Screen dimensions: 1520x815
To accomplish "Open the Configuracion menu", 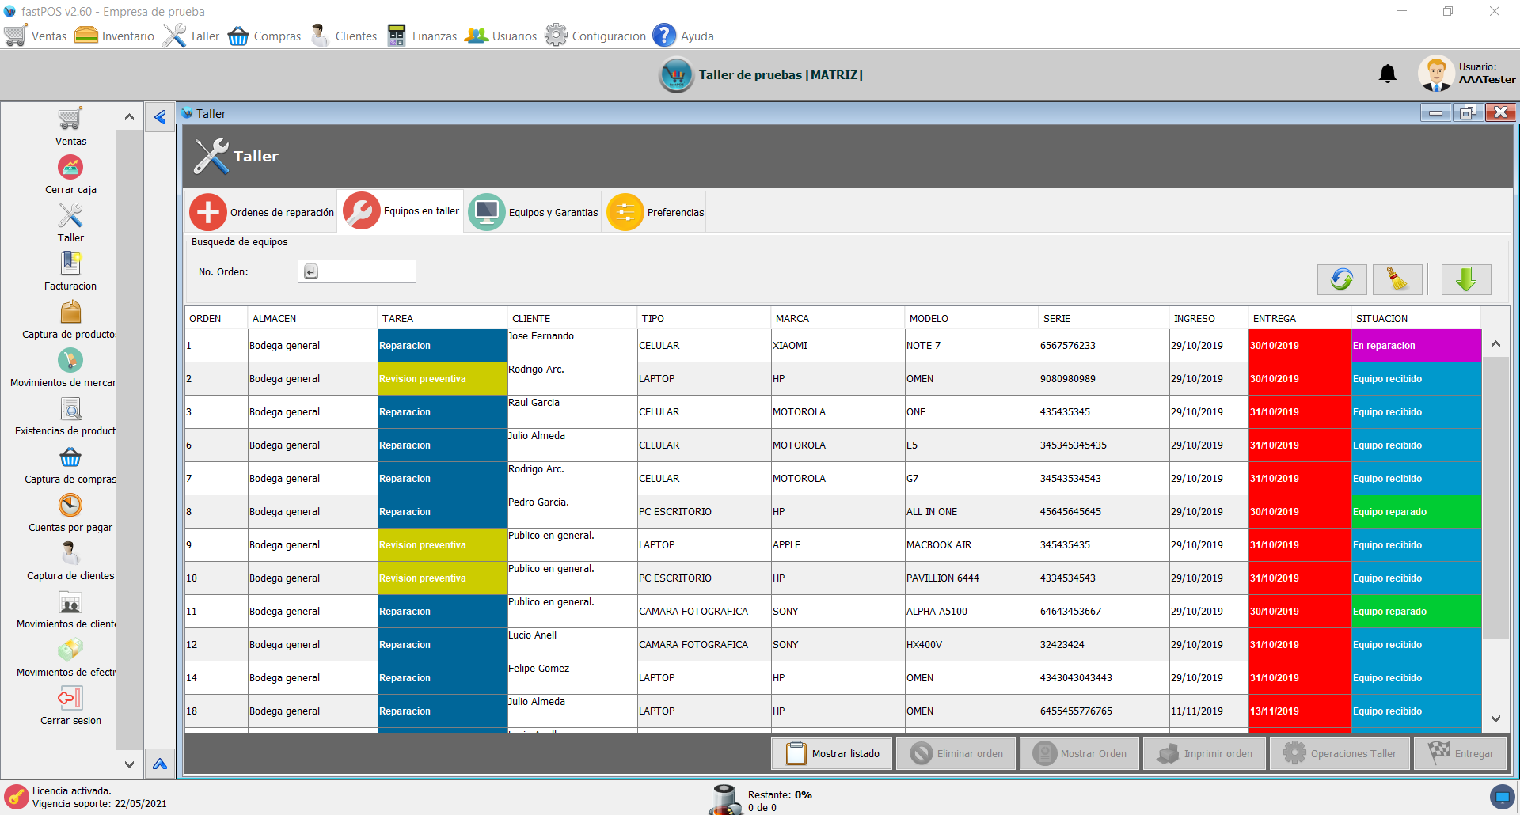I will tap(596, 36).
